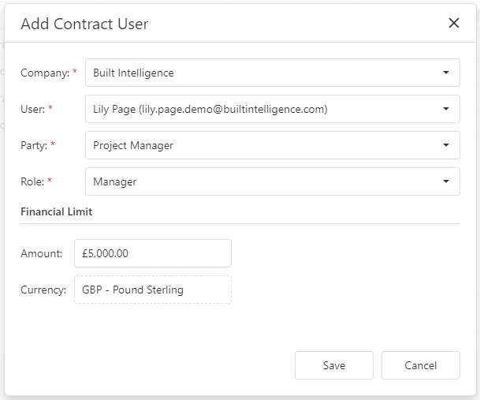
Task: Click the Currency field GBP - Pound Sterling
Action: 153,290
